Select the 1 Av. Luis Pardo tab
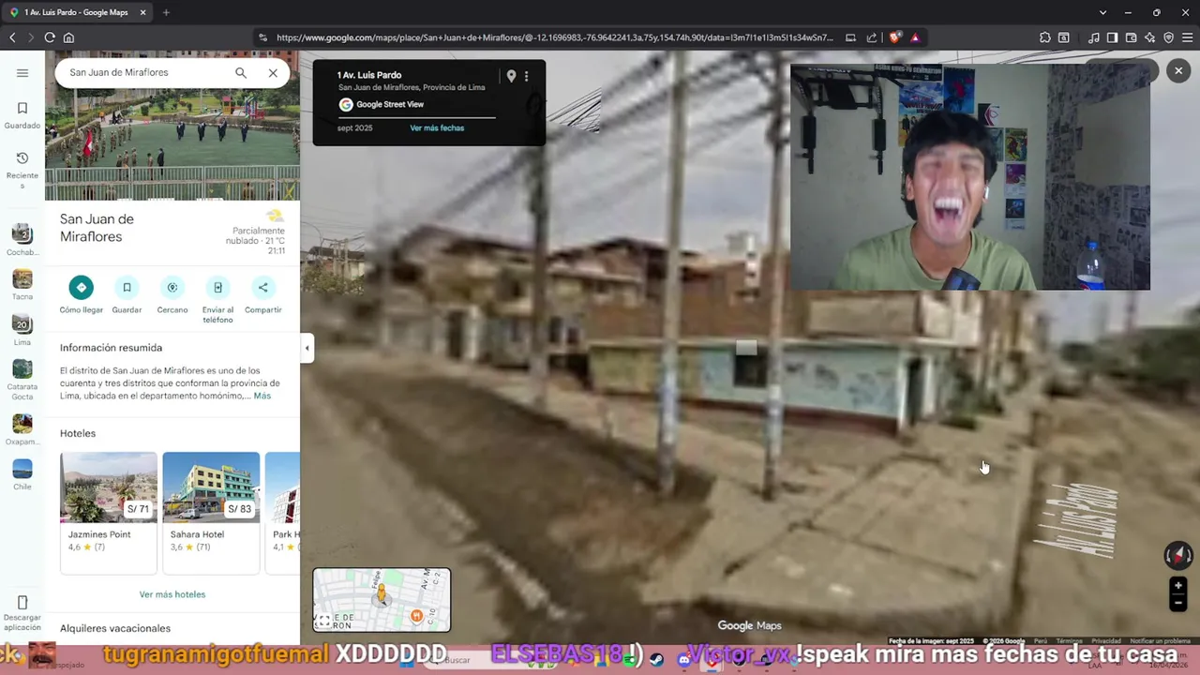Image resolution: width=1200 pixels, height=675 pixels. pos(75,12)
